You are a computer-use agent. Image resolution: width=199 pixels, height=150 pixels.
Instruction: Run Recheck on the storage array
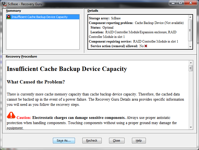point(92,140)
